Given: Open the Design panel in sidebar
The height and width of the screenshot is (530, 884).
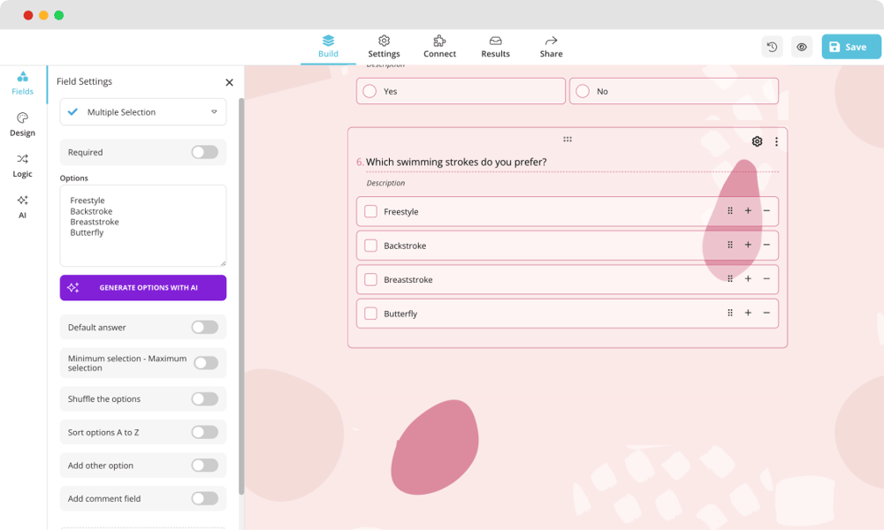Looking at the screenshot, I should pyautogui.click(x=22, y=125).
